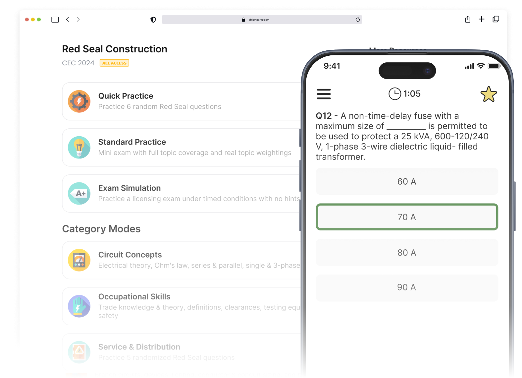The image size is (522, 378).
Task: Open a new tab with the plus icon
Action: coord(482,19)
